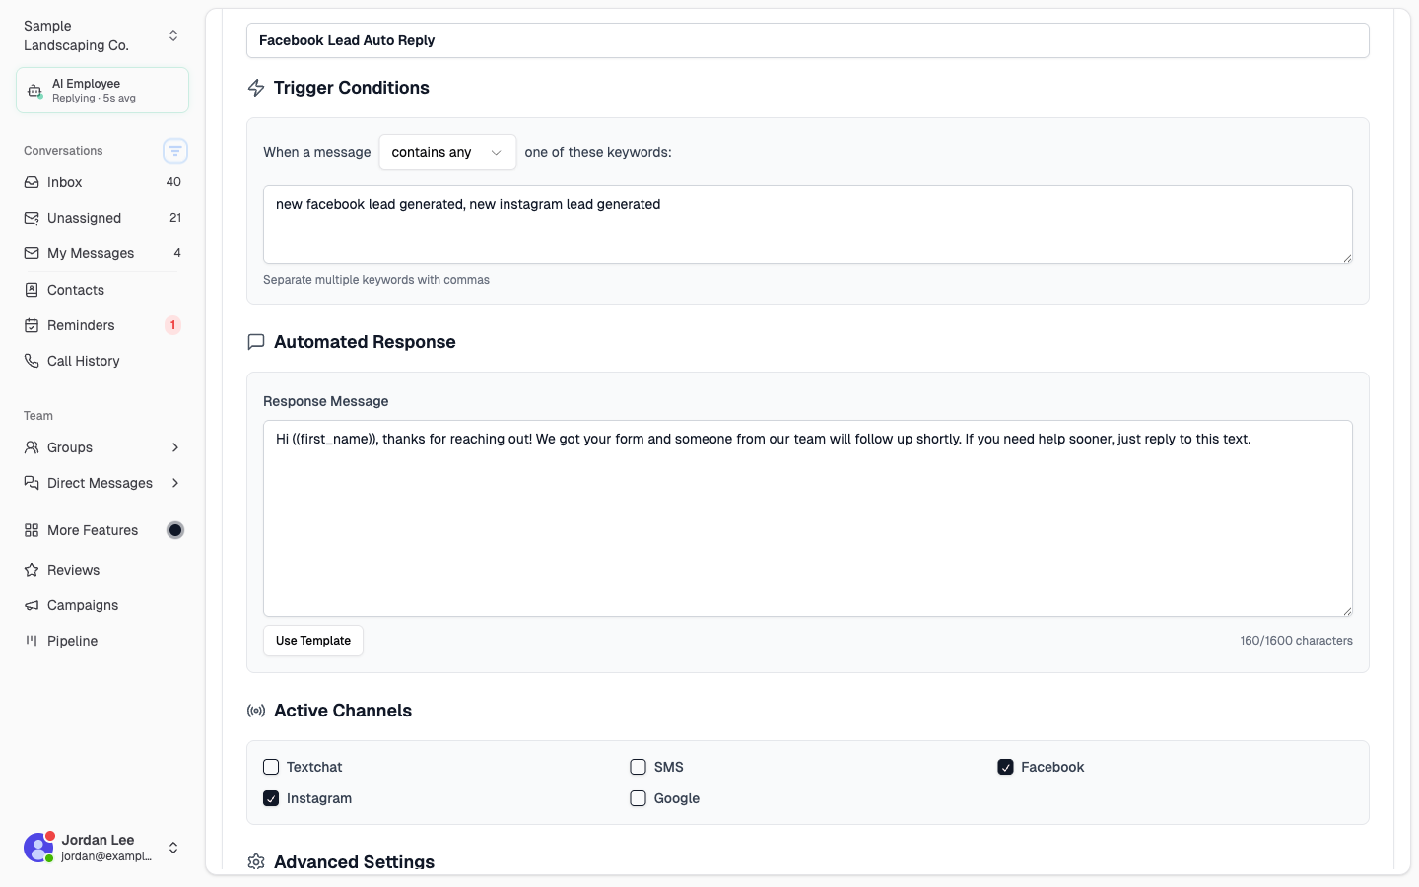The width and height of the screenshot is (1419, 887).
Task: Go to Campaigns
Action: tap(102, 605)
